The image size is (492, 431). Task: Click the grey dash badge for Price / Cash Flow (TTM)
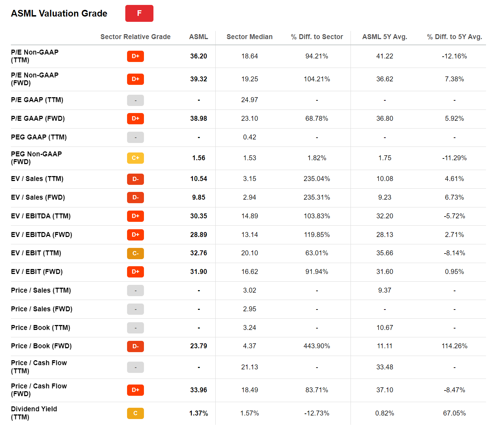pos(135,367)
